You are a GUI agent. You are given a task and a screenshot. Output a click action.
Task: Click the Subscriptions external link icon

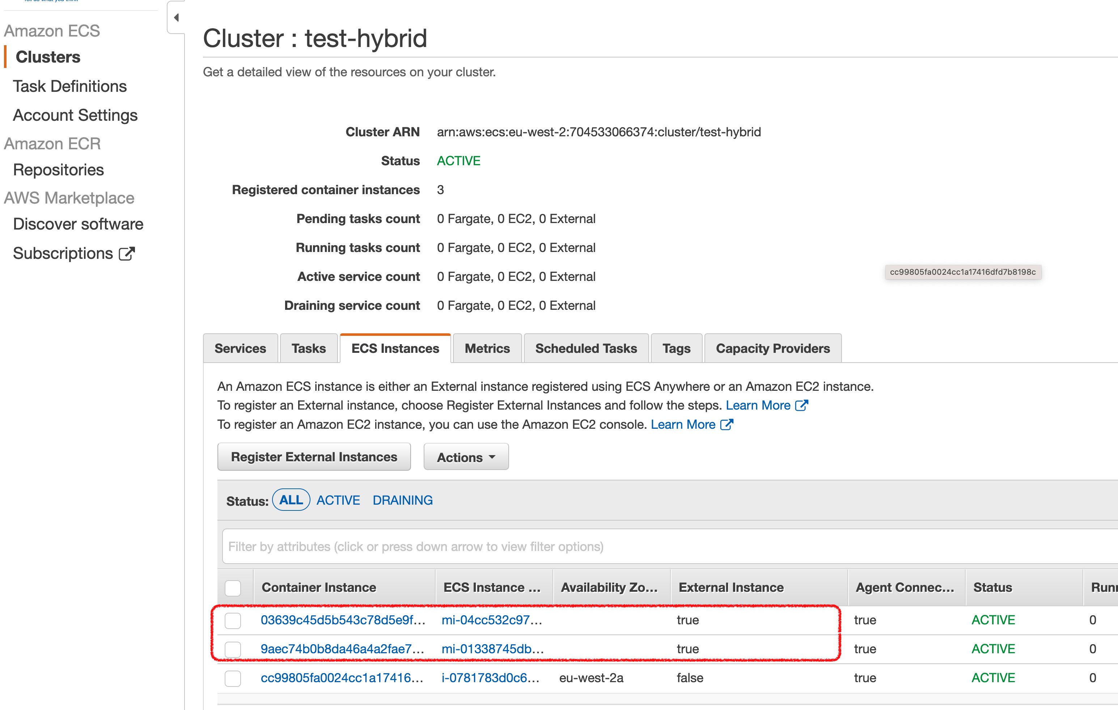click(127, 254)
